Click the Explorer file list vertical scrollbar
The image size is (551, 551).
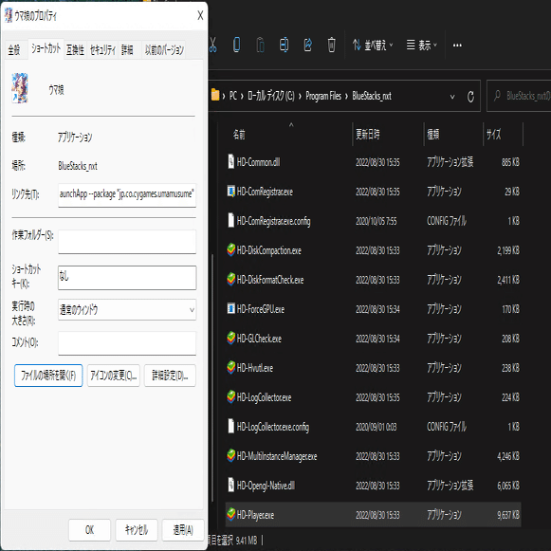point(212,377)
